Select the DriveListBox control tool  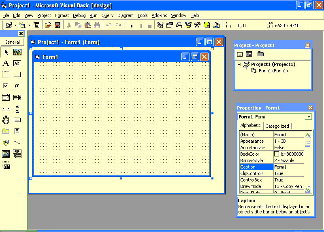pos(17,120)
